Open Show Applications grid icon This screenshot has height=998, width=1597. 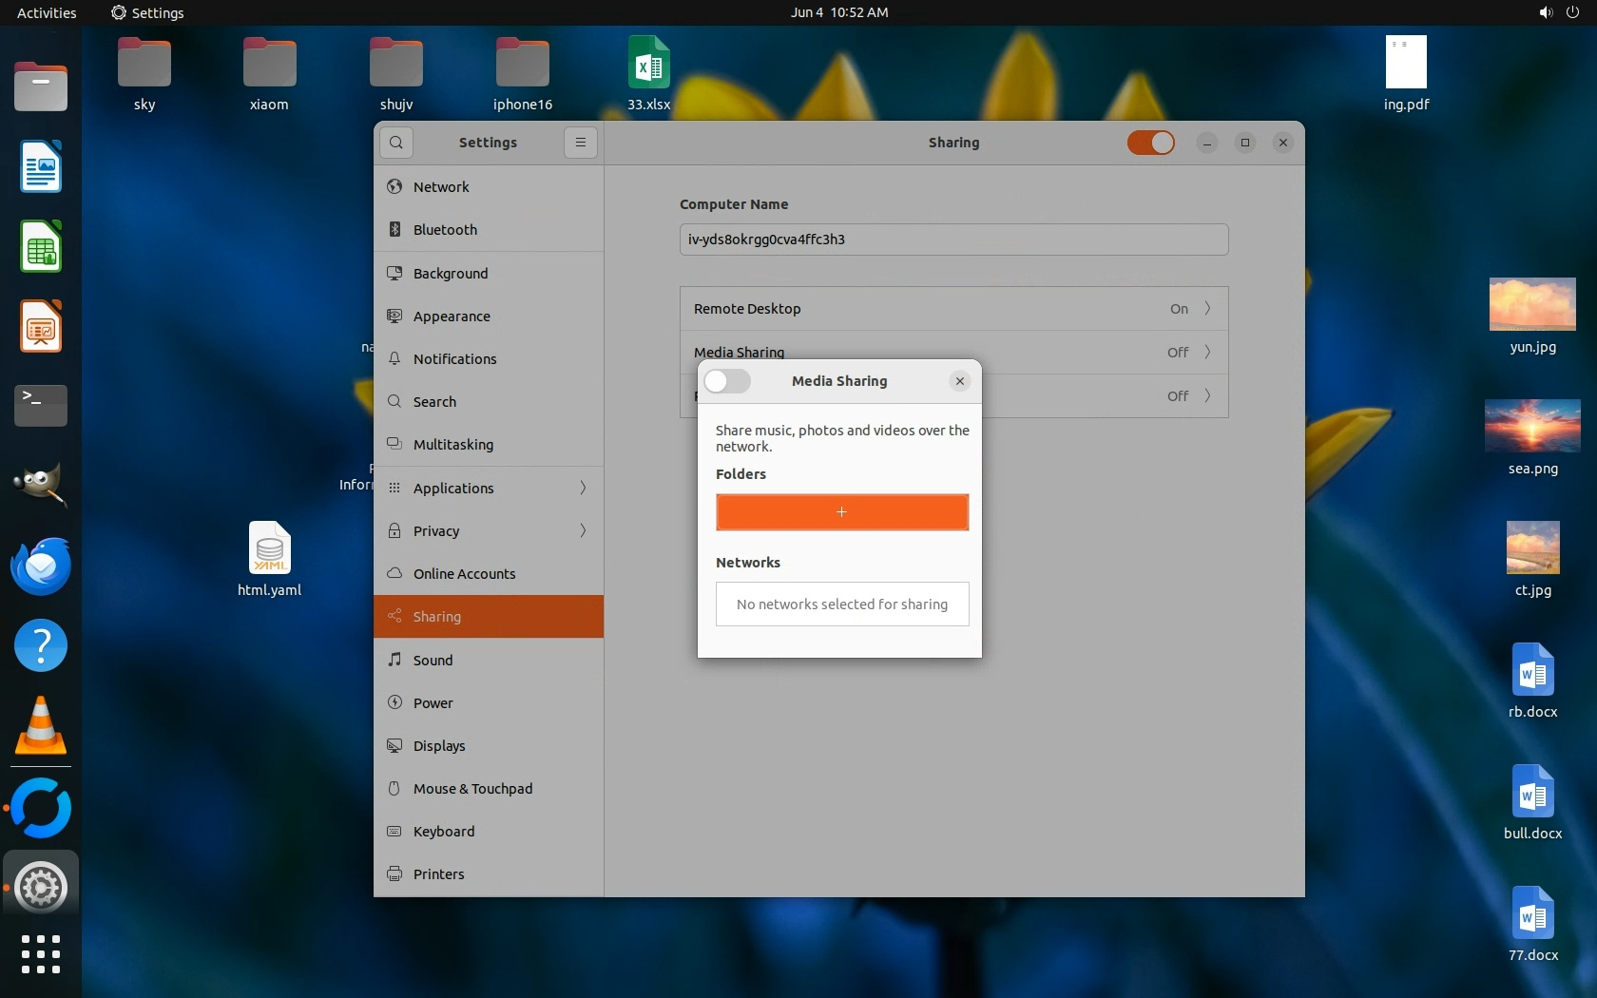coord(41,953)
